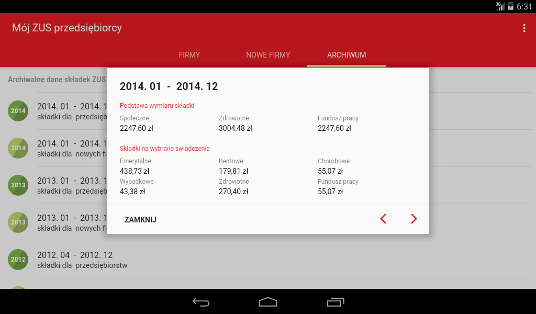Switch to the NOWE FIRMY tab

[268, 55]
